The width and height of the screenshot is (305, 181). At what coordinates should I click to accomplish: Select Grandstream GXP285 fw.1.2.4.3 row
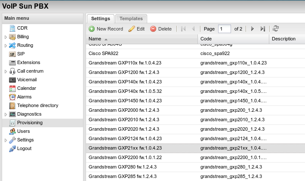point(195,177)
